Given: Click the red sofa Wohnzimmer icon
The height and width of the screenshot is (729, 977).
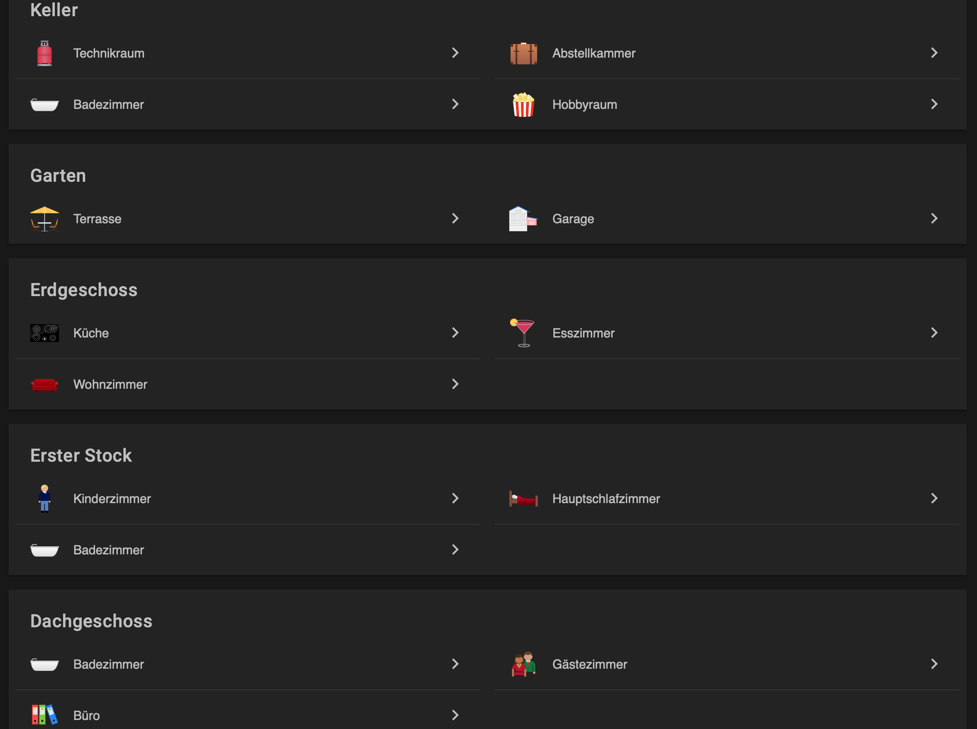Looking at the screenshot, I should pyautogui.click(x=44, y=385).
